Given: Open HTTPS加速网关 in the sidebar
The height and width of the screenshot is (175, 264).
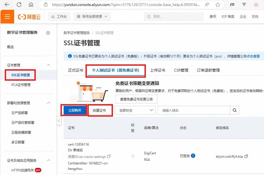Looking at the screenshot, I should [x=23, y=170].
